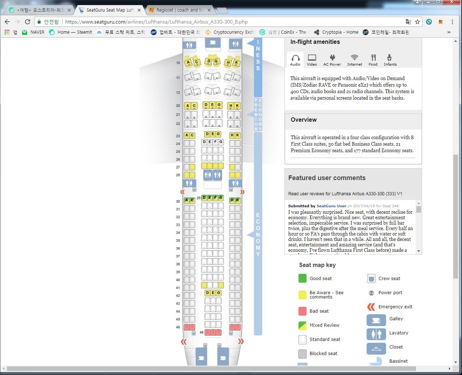Click green Good seat legend swatch

click(302, 278)
